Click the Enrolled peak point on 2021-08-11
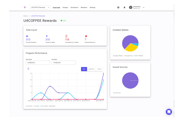 click(50, 86)
